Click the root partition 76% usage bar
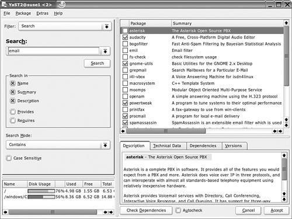The height and width of the screenshot is (219, 292). 41,191
